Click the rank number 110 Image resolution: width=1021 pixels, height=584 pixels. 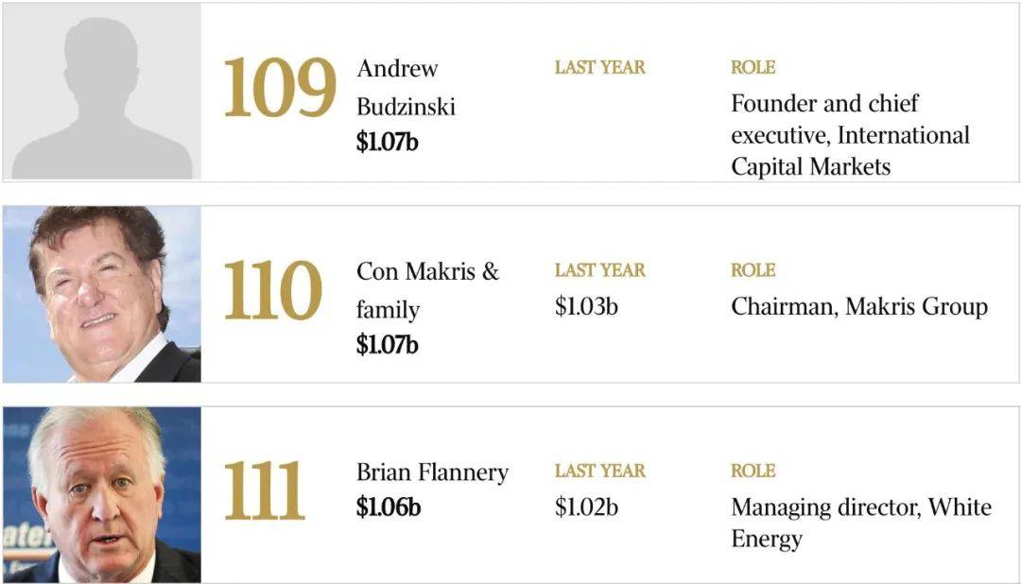click(273, 290)
